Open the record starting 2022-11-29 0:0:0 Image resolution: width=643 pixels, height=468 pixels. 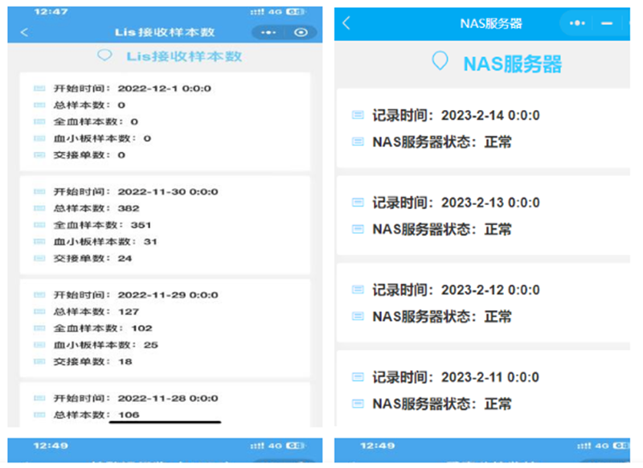coord(135,294)
